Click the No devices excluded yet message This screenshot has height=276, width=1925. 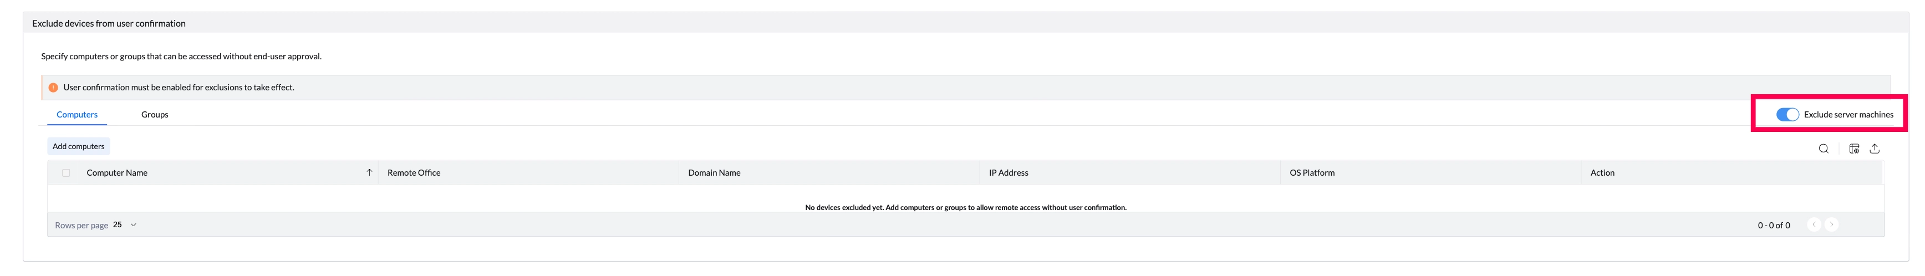(965, 207)
